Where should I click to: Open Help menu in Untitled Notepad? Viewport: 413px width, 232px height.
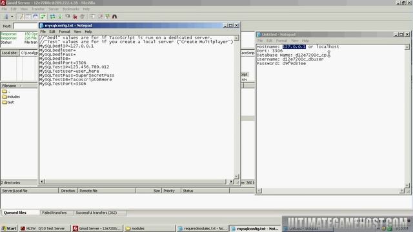coord(305,41)
